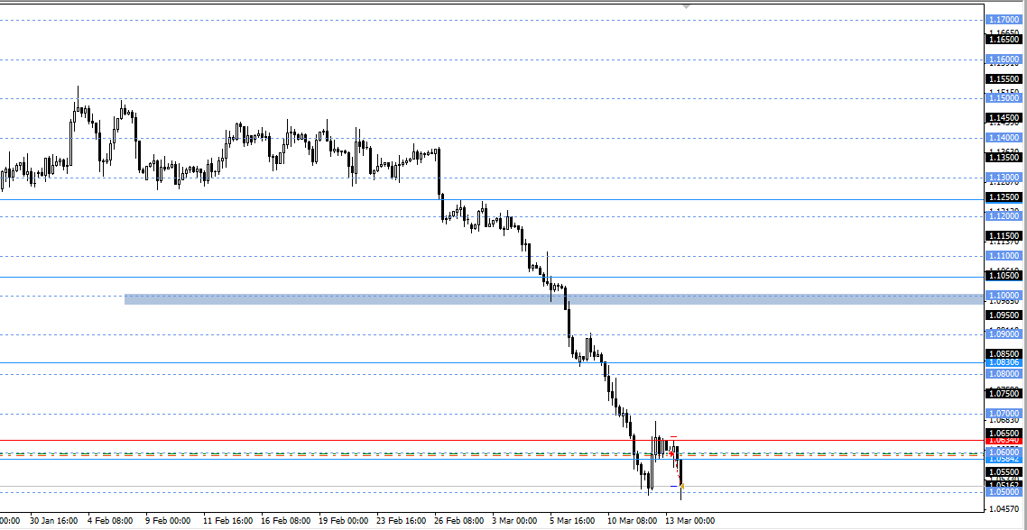Click the 3 Mar 00:00 time label

513,521
